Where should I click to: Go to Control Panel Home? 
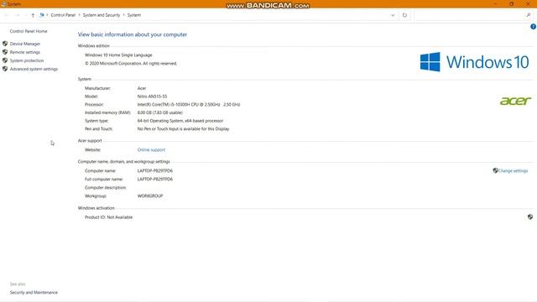coord(29,31)
